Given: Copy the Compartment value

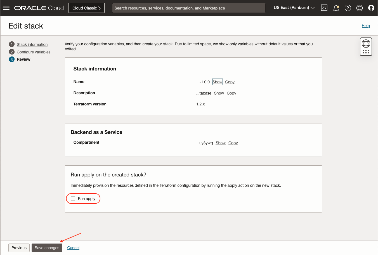Looking at the screenshot, I should pos(233,143).
